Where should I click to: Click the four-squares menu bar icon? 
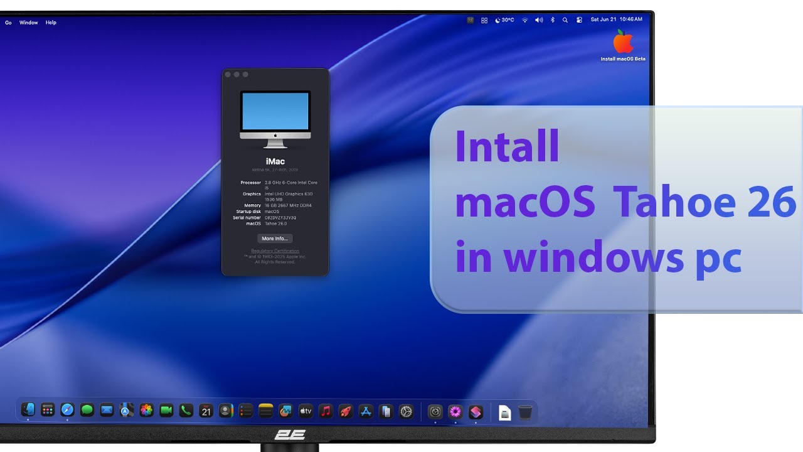(x=484, y=20)
